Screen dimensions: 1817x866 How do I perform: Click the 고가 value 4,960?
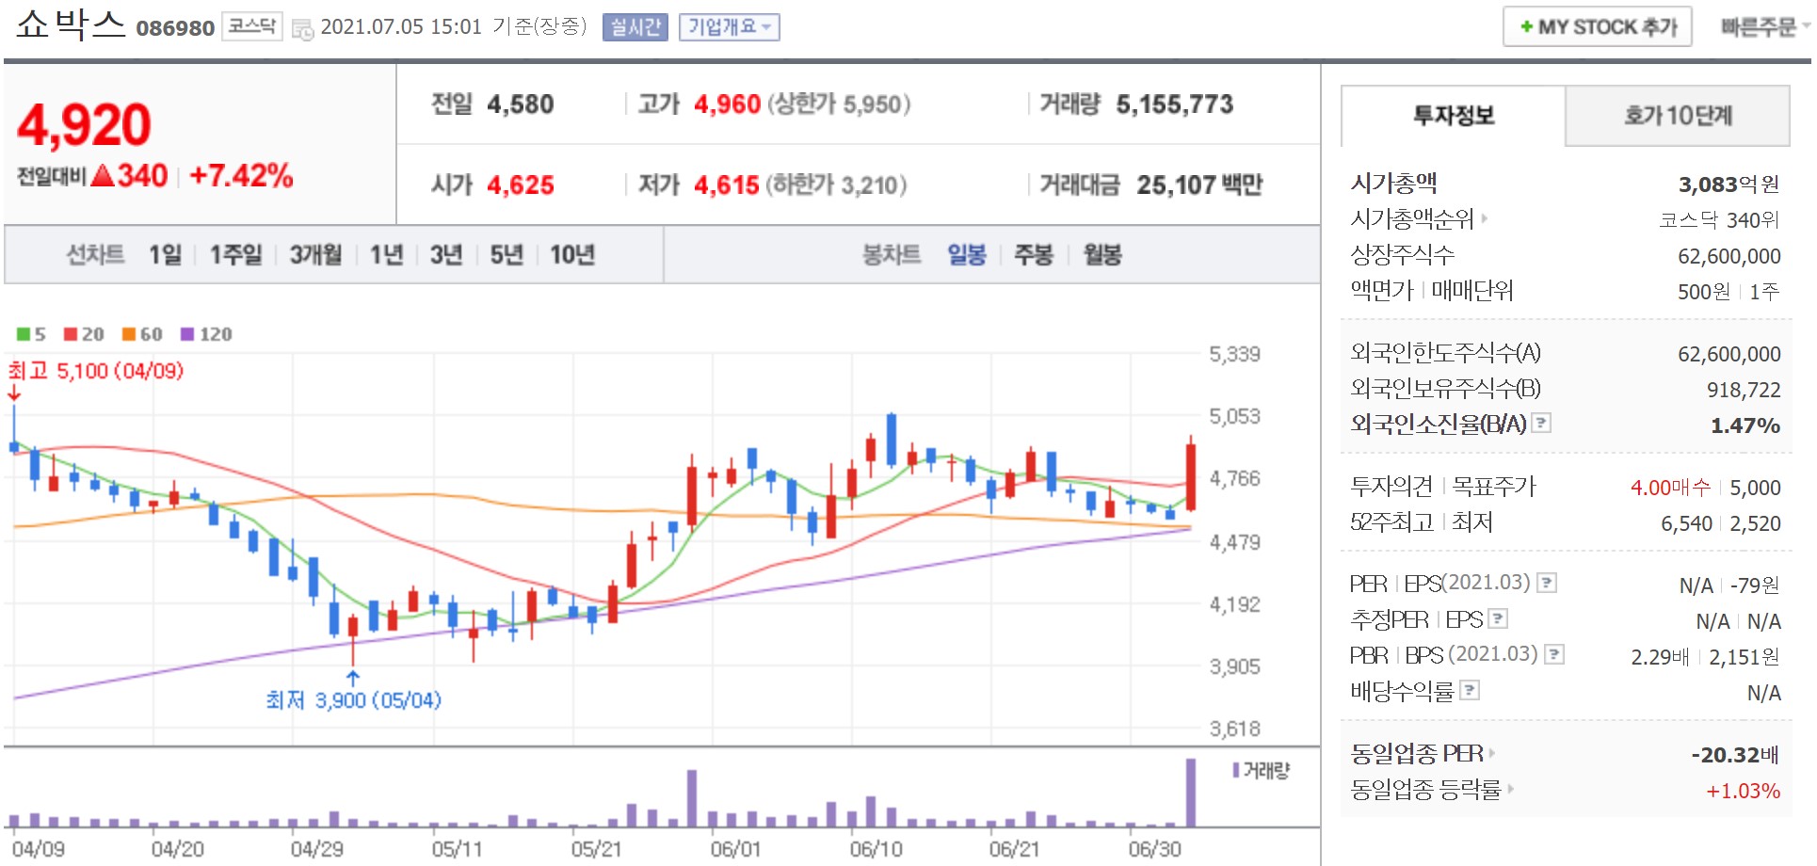point(727,104)
